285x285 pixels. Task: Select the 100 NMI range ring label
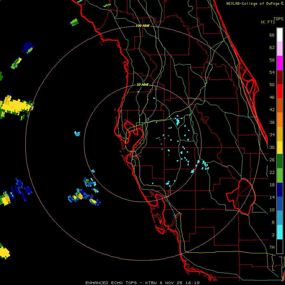pyautogui.click(x=142, y=26)
